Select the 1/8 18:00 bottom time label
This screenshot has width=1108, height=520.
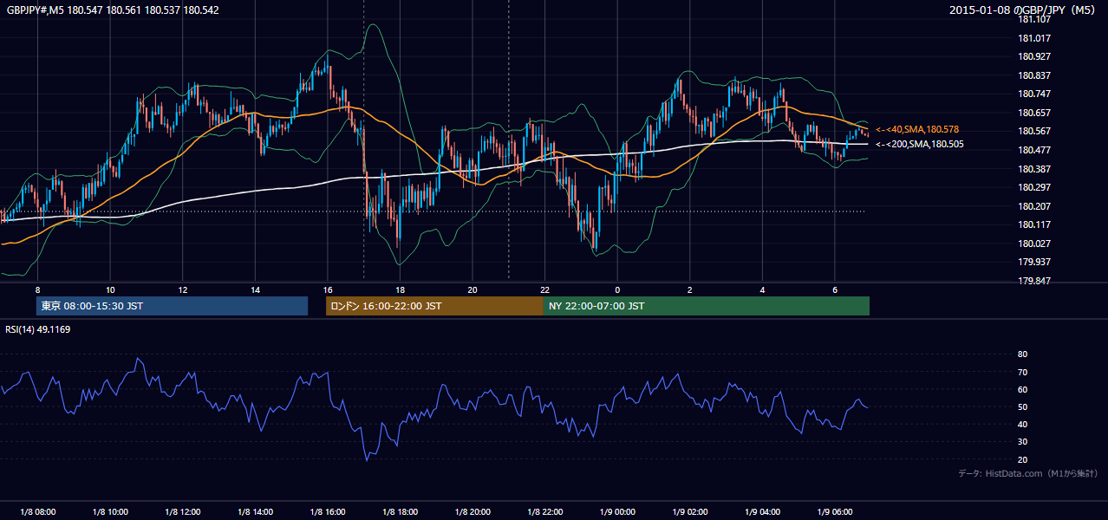[400, 512]
